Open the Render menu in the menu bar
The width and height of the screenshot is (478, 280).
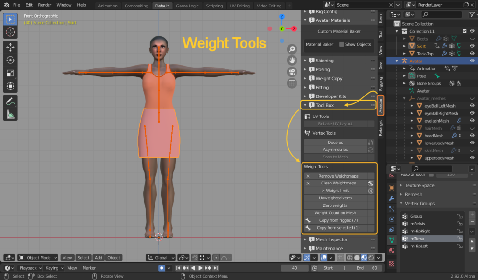point(44,5)
